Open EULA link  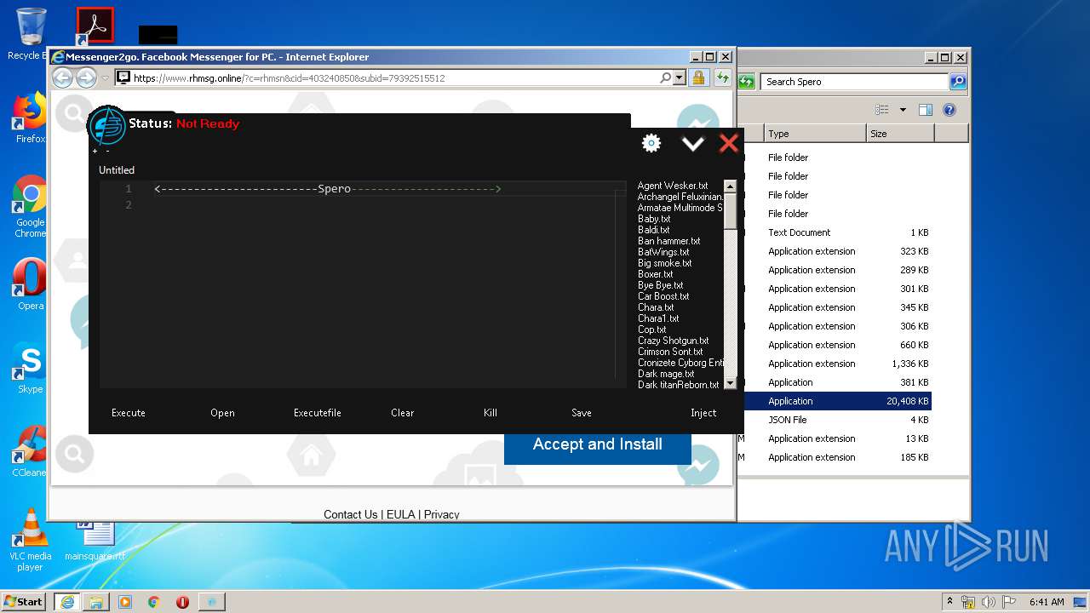[400, 514]
